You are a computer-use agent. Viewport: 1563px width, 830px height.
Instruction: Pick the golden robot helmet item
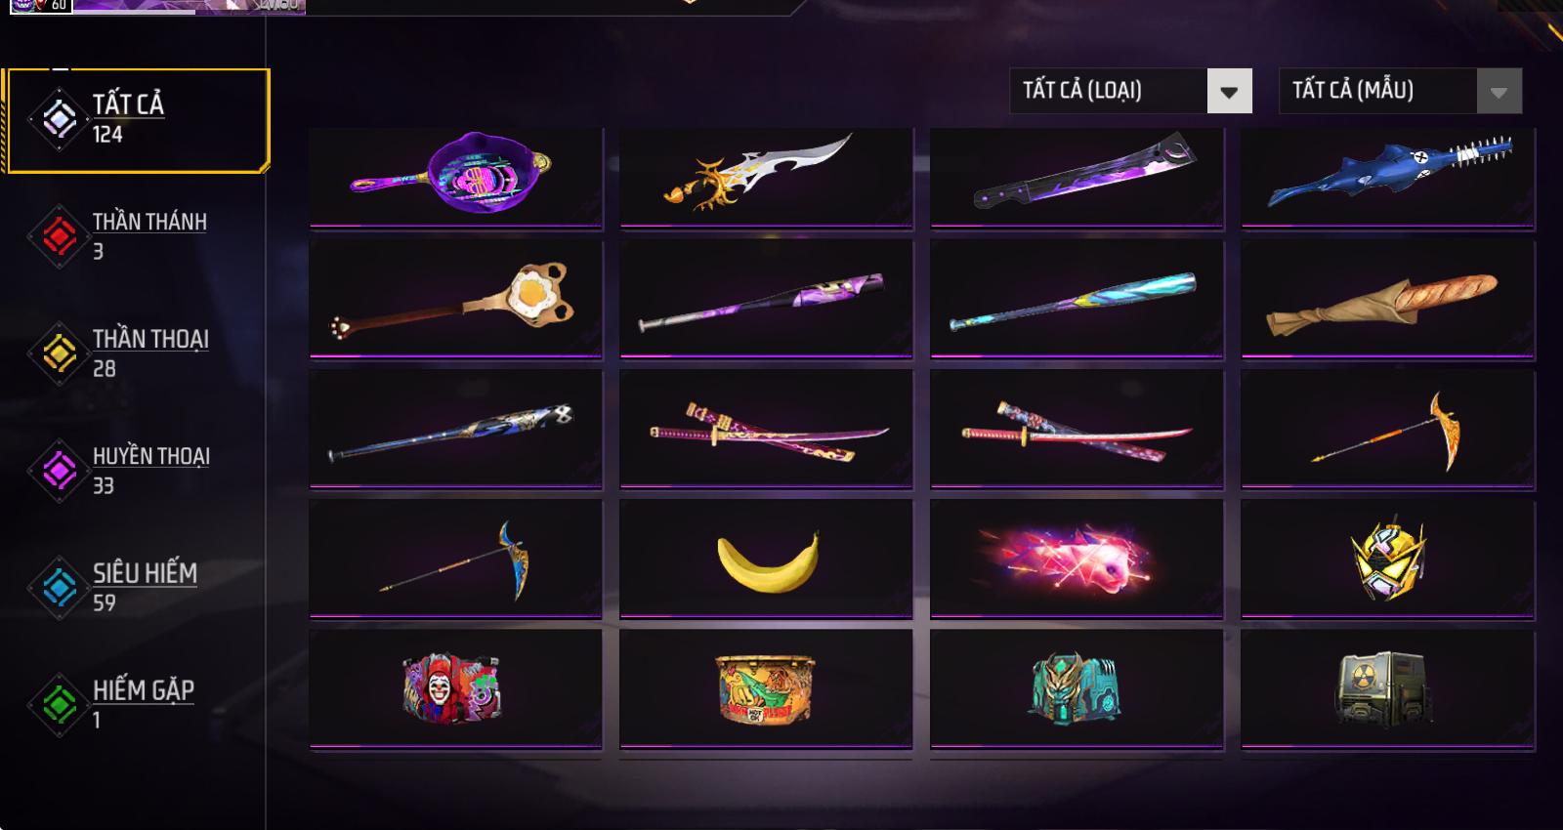[1387, 560]
